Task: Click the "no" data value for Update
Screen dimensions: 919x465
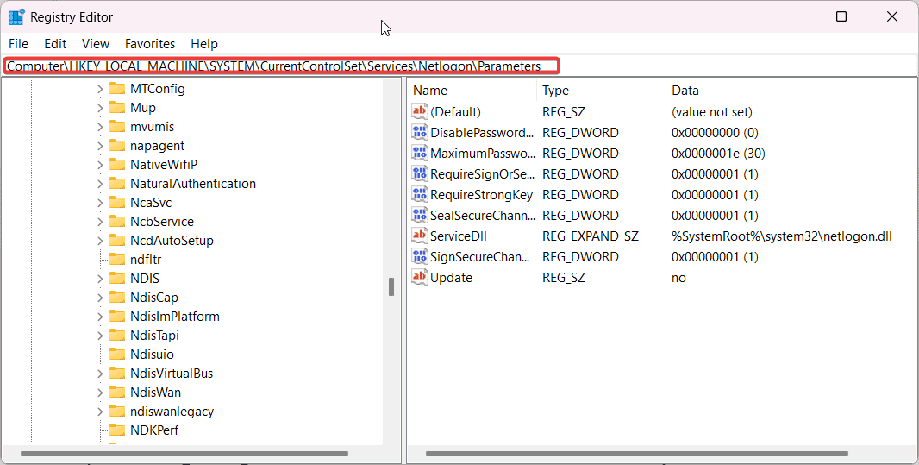Action: pyautogui.click(x=678, y=278)
